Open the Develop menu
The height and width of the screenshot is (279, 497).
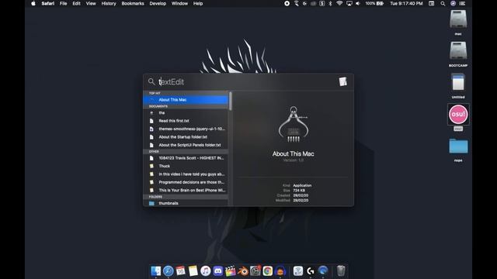click(x=158, y=3)
